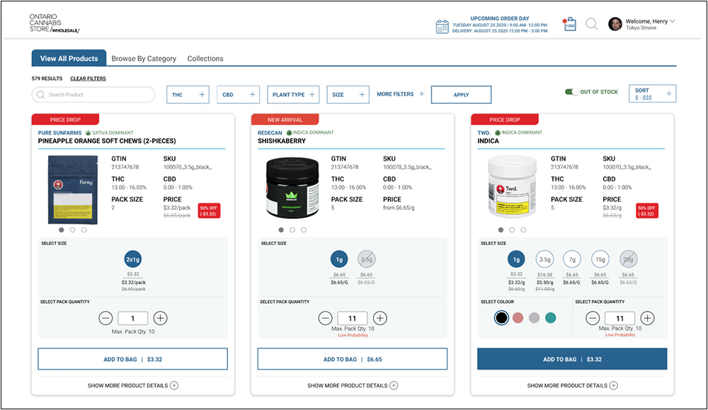Viewport: 708px width, 410px height.
Task: Click the Indica leaf icon on Shishkaberry card
Action: tap(289, 132)
